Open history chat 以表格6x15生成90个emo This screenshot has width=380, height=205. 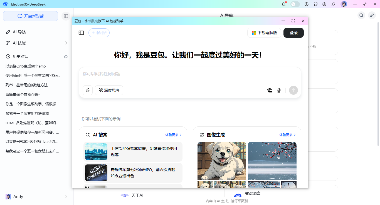coord(26,66)
